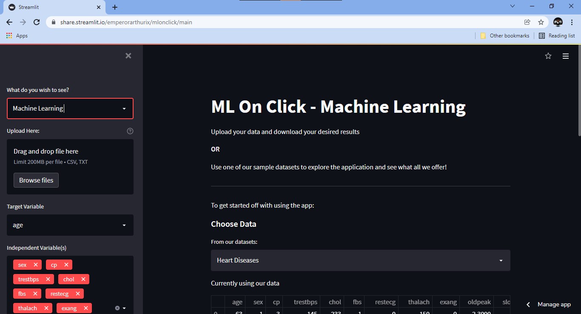Click the 'oldpeak' column header in table
The width and height of the screenshot is (581, 314).
[479, 302]
